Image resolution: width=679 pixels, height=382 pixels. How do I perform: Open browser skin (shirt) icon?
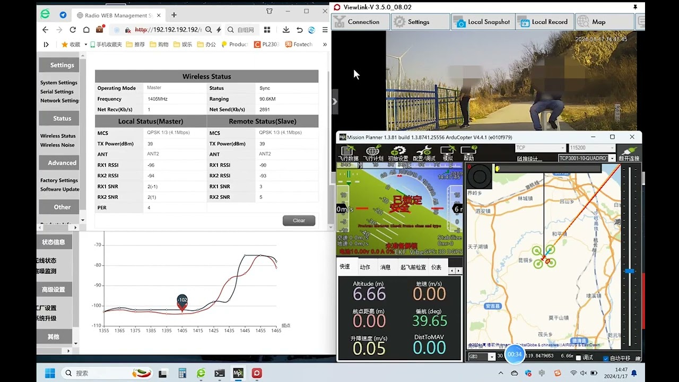pyautogui.click(x=269, y=11)
